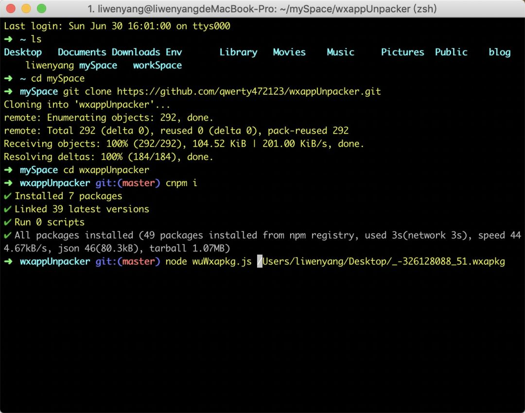Click the window title showing wxappUnpacker (zsh)
This screenshot has width=525, height=413.
262,9
